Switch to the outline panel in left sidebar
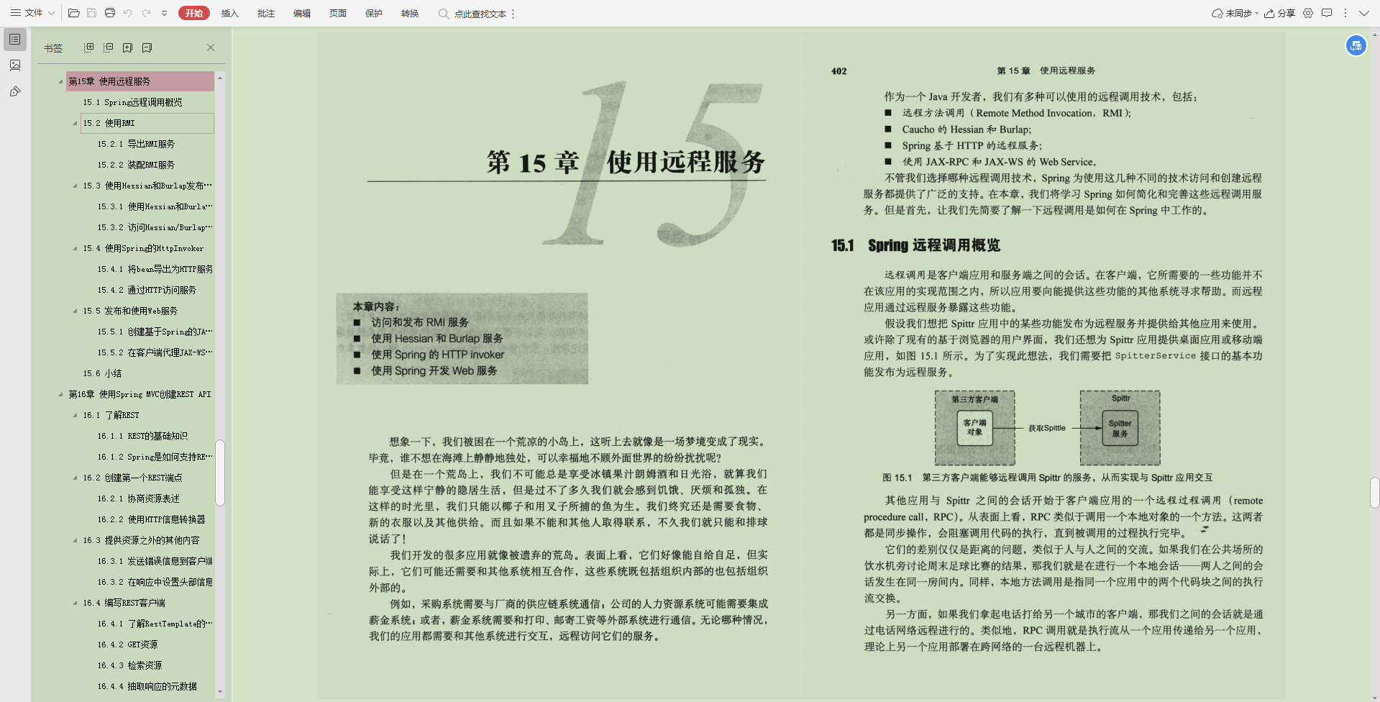1380x702 pixels. tap(14, 39)
